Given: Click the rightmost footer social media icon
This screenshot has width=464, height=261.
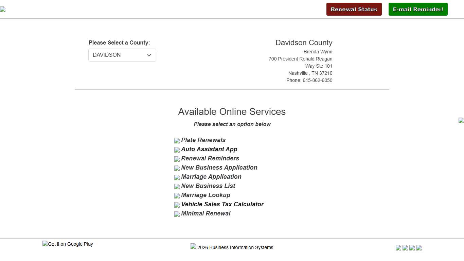Looking at the screenshot, I should pyautogui.click(x=419, y=248).
